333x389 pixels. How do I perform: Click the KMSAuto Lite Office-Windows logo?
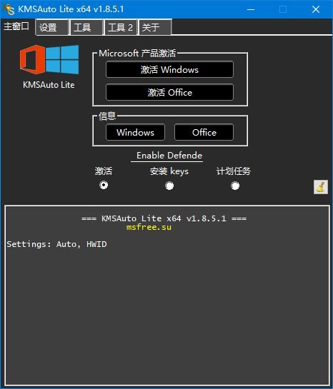tap(49, 59)
